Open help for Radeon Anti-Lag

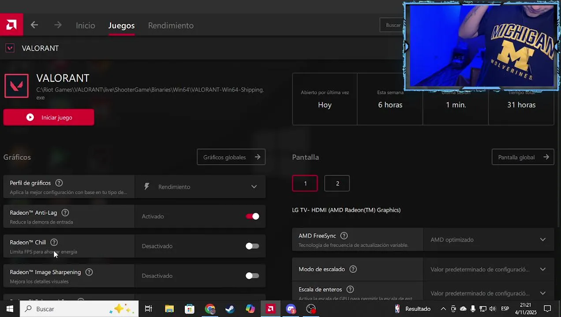[65, 213]
